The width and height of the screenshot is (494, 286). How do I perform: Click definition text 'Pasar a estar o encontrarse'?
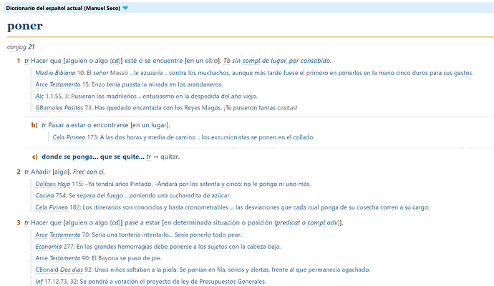click(x=88, y=125)
